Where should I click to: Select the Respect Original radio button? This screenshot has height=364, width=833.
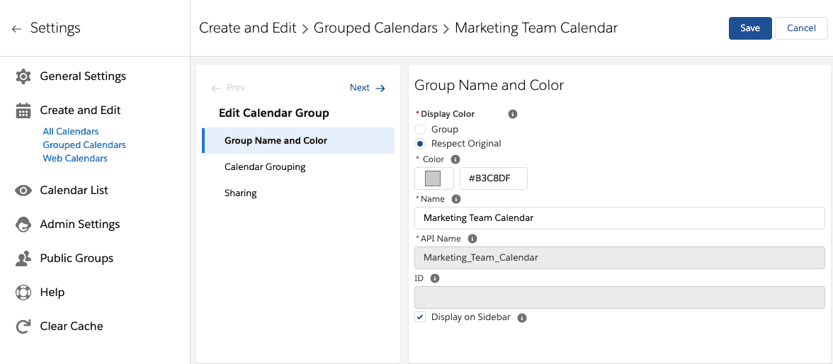(x=420, y=144)
